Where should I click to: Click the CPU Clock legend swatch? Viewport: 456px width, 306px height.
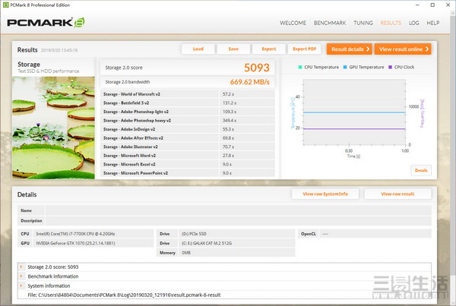(391, 67)
